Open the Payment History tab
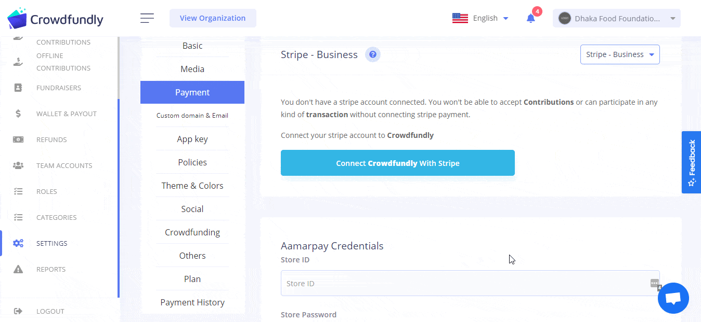Screen dimensions: 701x322 (192, 302)
